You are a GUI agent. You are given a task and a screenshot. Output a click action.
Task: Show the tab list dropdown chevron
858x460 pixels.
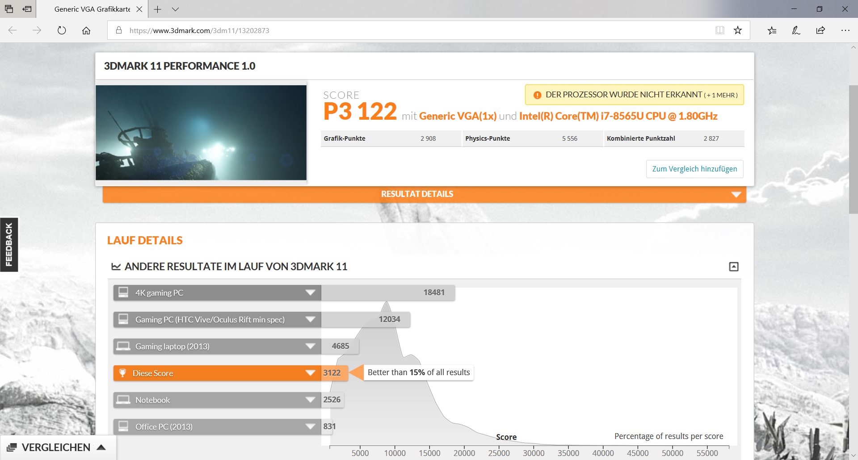coord(175,9)
